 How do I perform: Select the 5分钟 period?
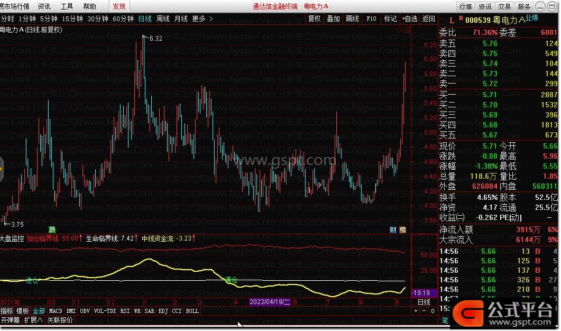click(x=49, y=19)
